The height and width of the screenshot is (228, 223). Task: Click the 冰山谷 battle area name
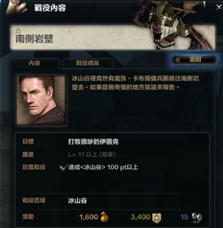click(78, 201)
